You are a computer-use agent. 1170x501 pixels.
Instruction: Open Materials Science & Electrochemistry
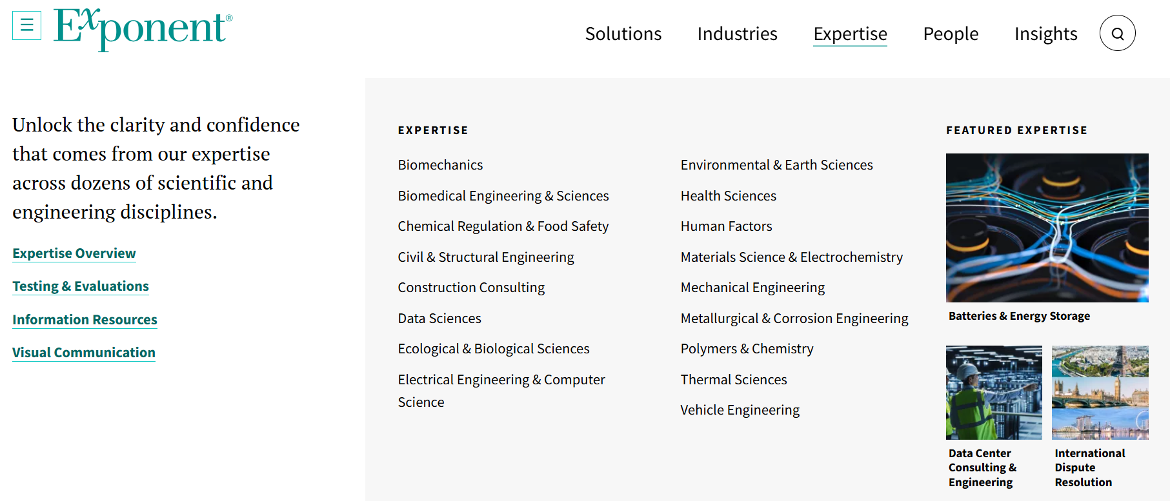(791, 257)
